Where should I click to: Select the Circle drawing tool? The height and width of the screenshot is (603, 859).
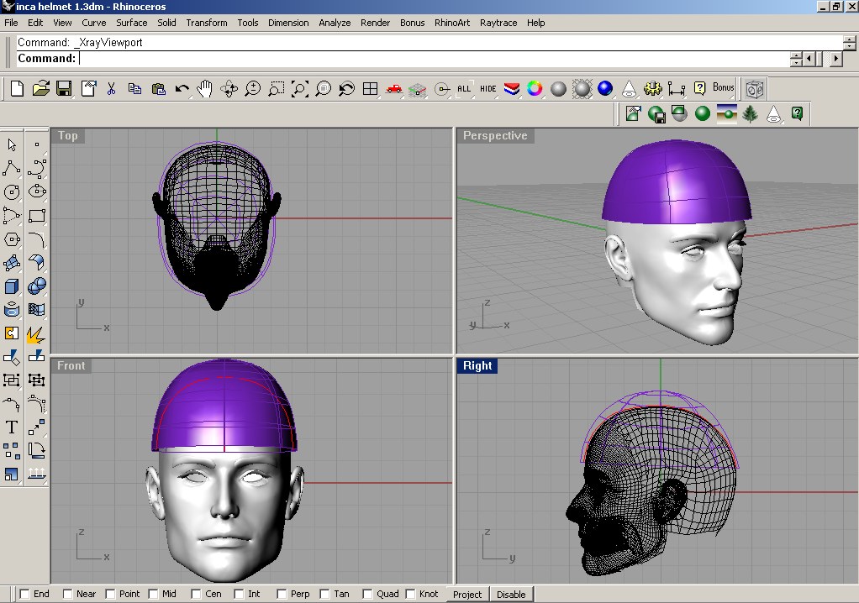click(12, 192)
